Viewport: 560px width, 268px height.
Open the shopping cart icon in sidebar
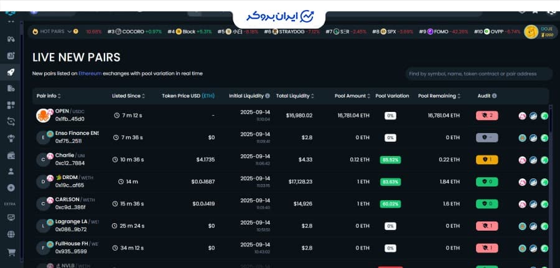click(x=11, y=252)
